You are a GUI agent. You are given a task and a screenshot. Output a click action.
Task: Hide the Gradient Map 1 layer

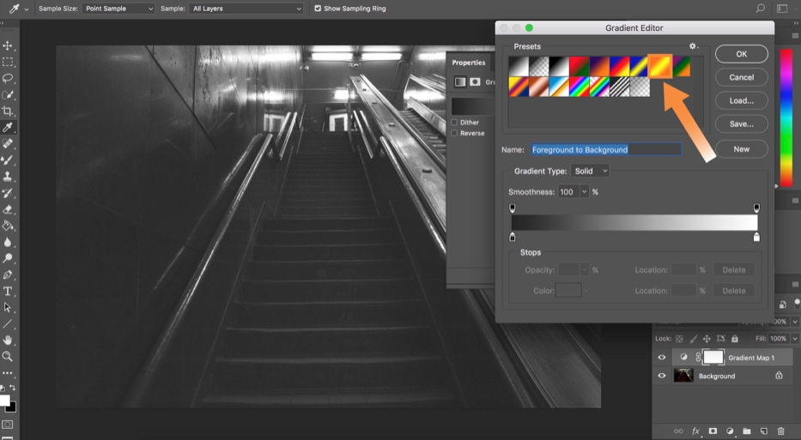point(662,358)
